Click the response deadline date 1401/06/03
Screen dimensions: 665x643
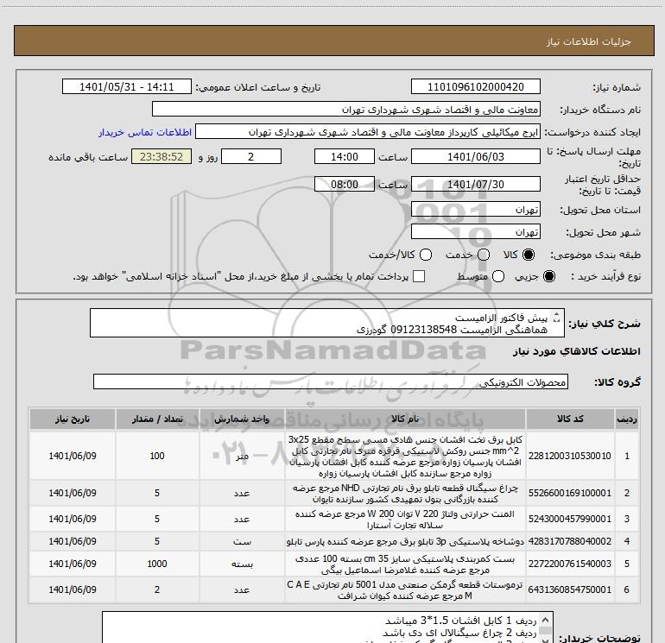[475, 156]
